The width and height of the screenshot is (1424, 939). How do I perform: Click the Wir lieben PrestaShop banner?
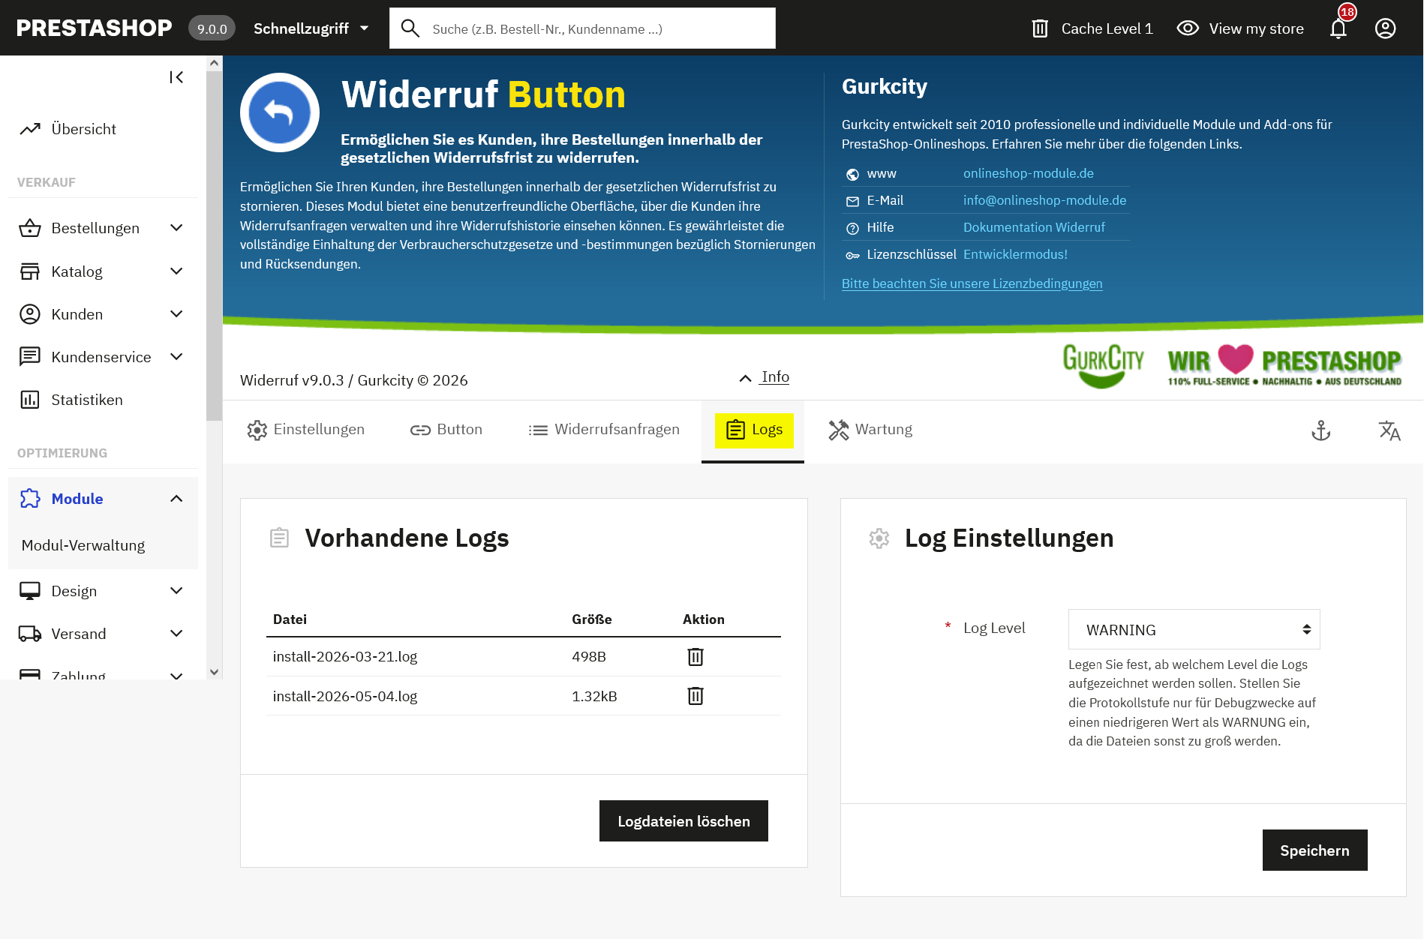pos(1284,366)
